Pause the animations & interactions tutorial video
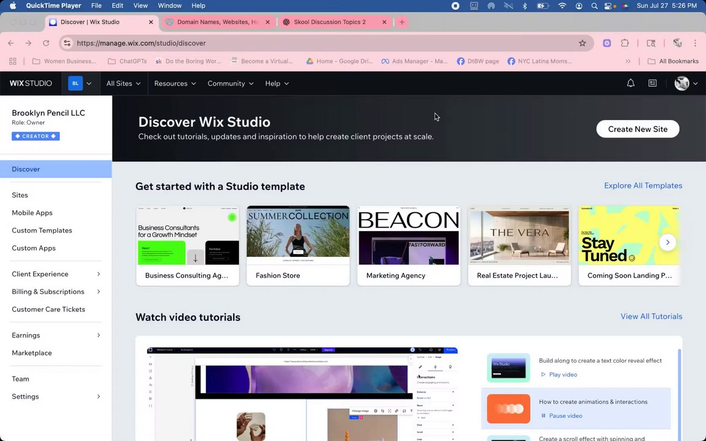Viewport: 706px width, 441px height. (x=561, y=416)
